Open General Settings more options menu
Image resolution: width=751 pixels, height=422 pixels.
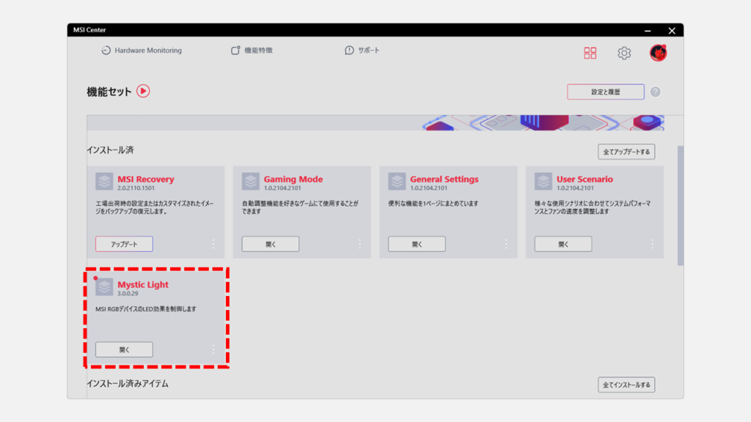point(506,244)
